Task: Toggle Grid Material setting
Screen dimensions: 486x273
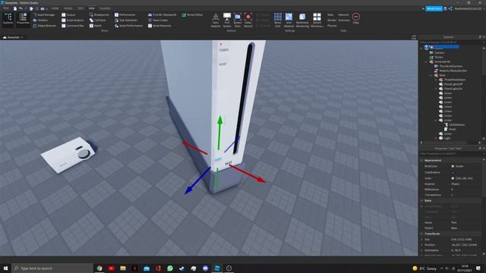Action: (289, 20)
